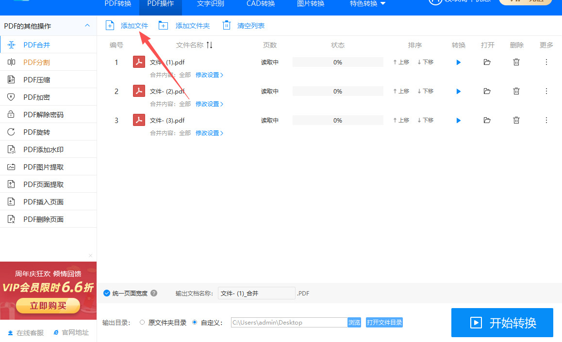Switch to PDF转换 tab

pos(118,3)
